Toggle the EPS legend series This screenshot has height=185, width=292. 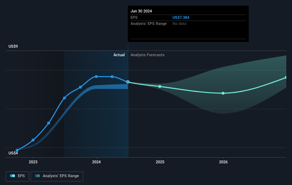tap(17, 176)
